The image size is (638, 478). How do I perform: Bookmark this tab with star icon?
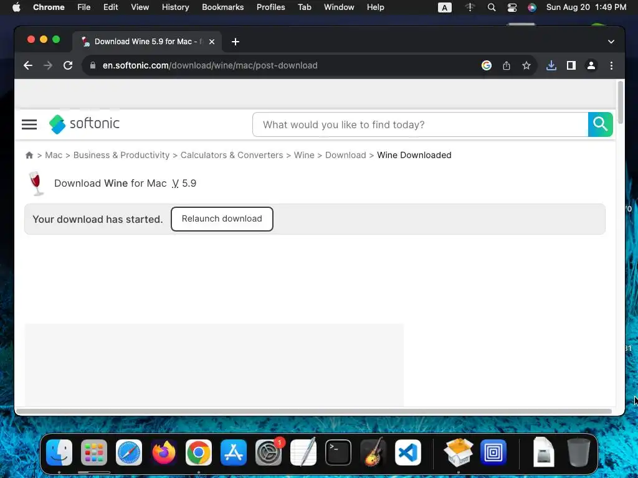tap(526, 65)
